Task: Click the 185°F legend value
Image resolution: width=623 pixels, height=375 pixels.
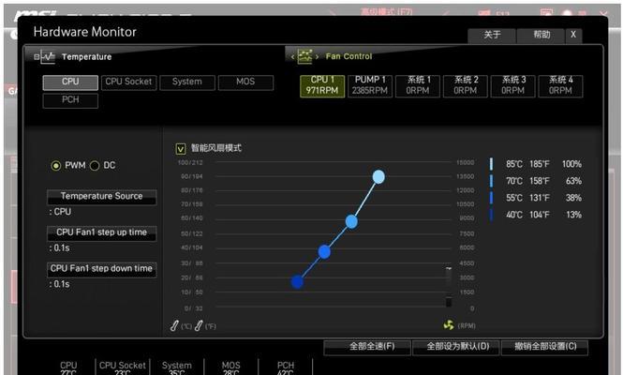Action: (540, 164)
